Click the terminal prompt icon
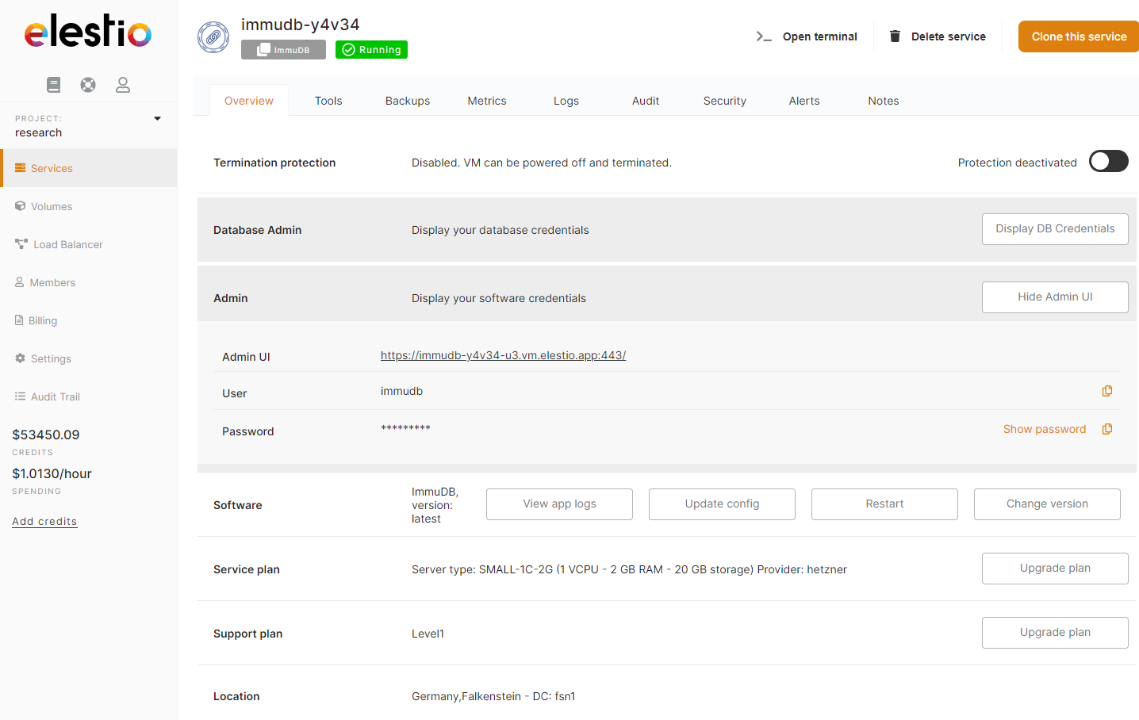The height and width of the screenshot is (720, 1139). 763,36
